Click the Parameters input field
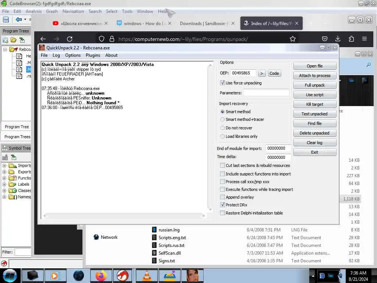The image size is (377, 283). pos(266,92)
